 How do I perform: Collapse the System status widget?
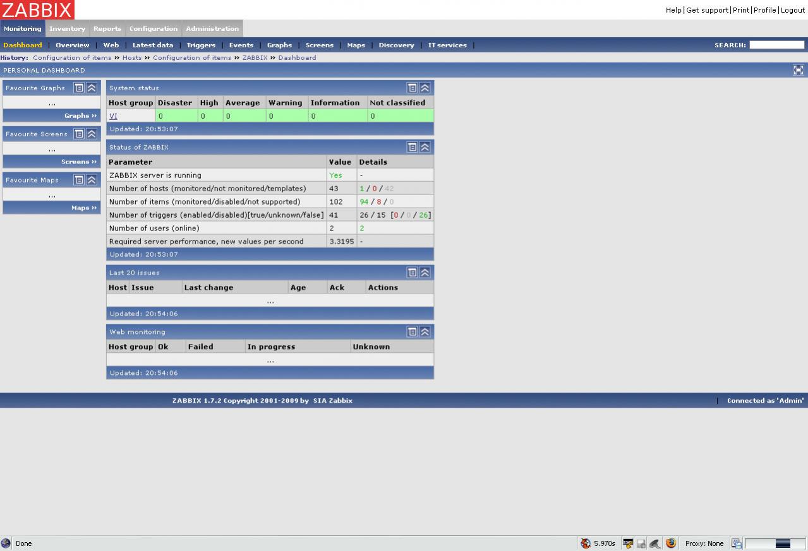pos(425,88)
